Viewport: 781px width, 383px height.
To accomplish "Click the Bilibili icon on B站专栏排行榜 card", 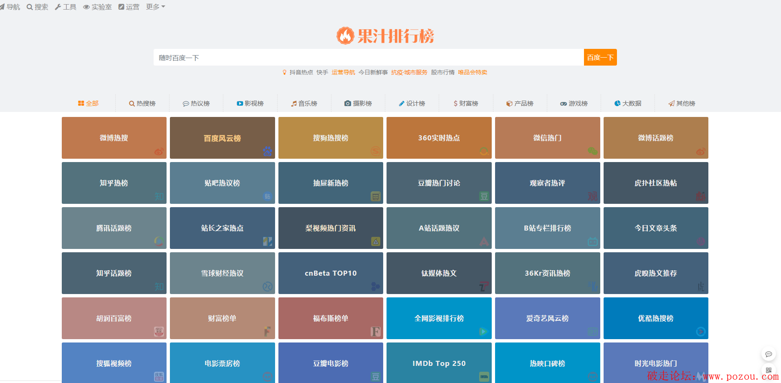I will (593, 241).
